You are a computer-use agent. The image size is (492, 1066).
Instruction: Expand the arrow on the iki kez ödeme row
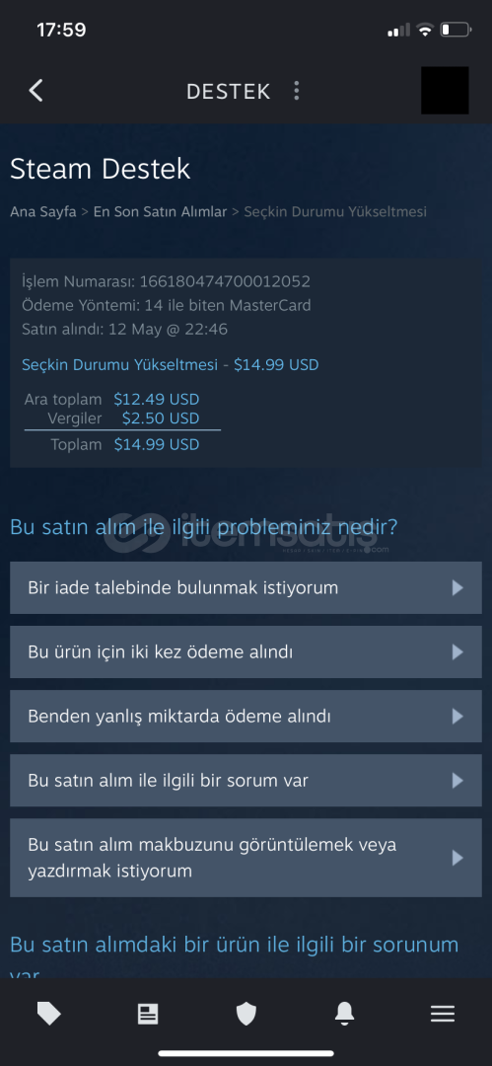pos(457,652)
